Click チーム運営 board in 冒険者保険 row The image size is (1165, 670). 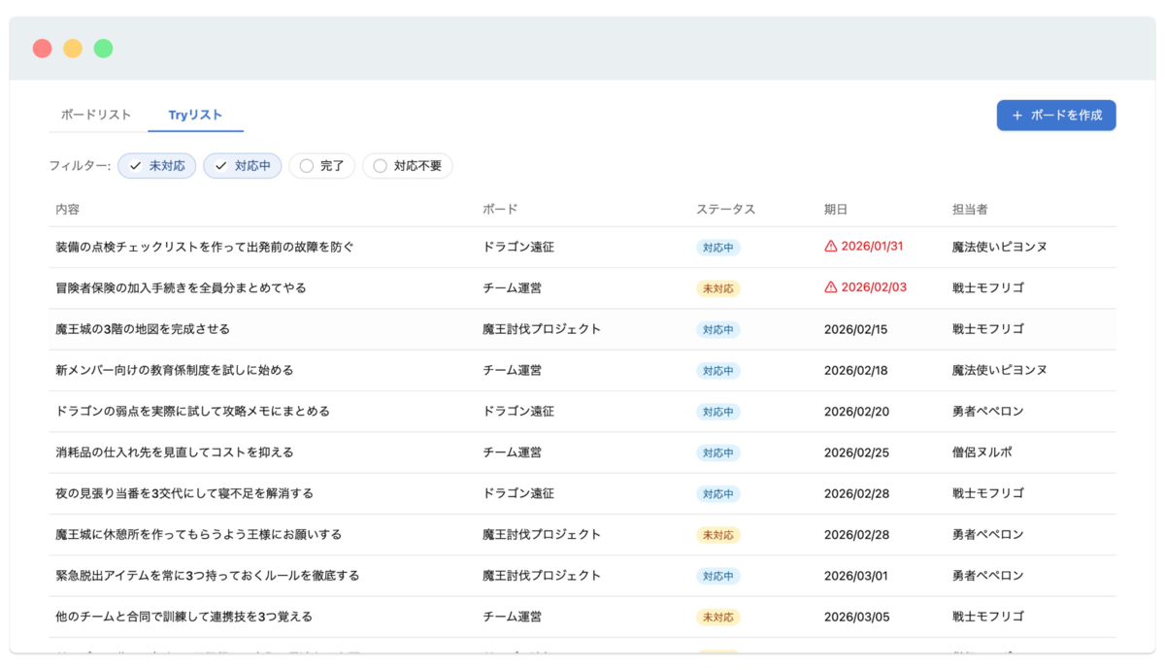pos(513,288)
